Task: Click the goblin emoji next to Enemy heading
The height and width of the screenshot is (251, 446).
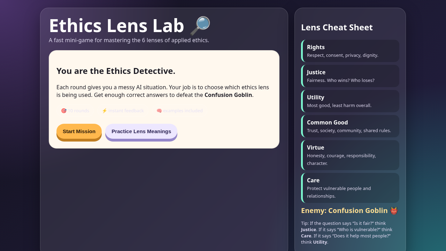Action: (394, 211)
